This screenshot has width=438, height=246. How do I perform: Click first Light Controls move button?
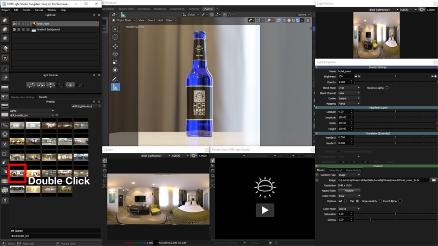pos(31,85)
